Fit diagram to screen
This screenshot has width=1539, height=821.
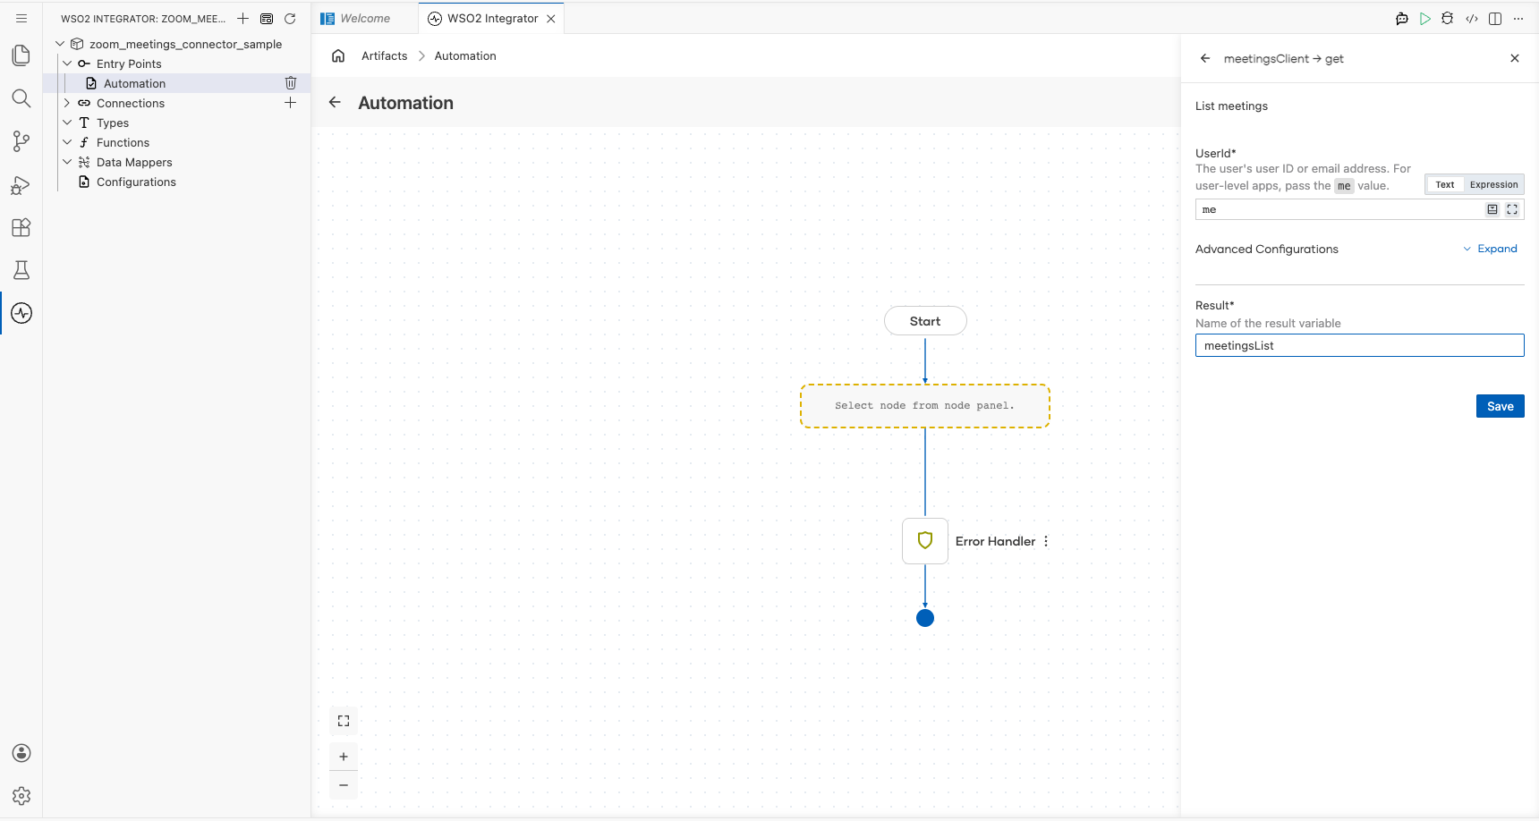(344, 721)
